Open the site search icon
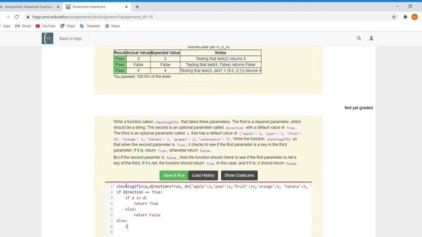The height and width of the screenshot is (237, 422). 359,38
